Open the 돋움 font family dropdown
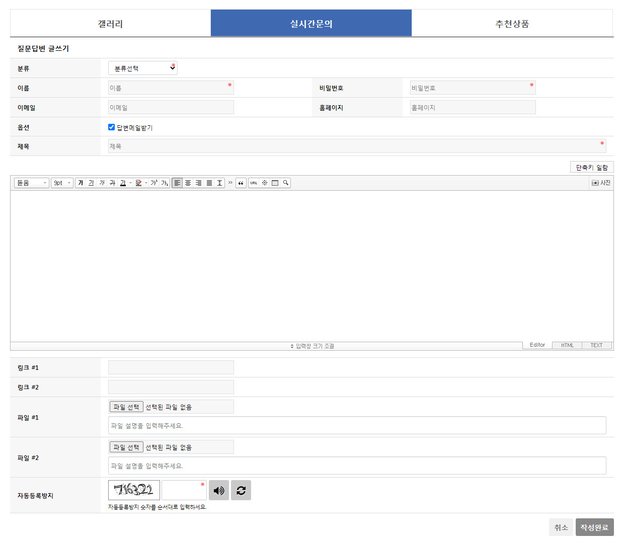The width and height of the screenshot is (623, 544). click(x=31, y=183)
